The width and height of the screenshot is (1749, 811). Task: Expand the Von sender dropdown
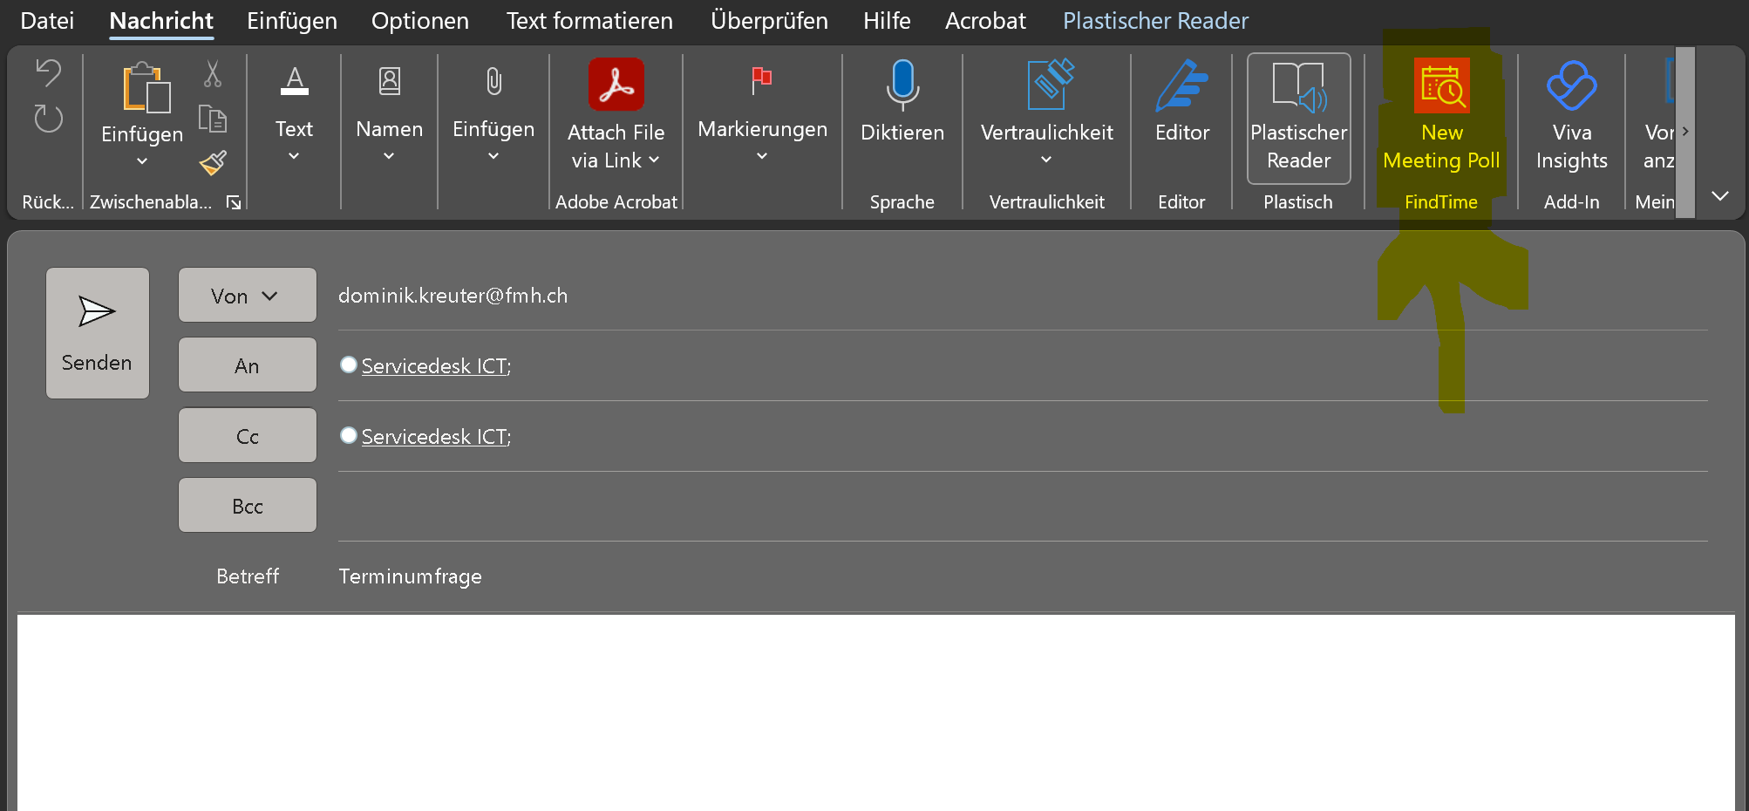point(247,296)
